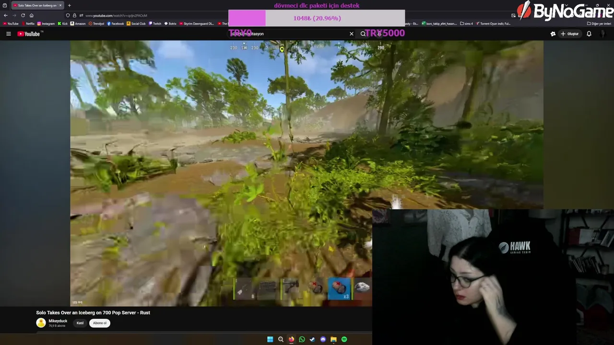Clear the YouTube search box text
The width and height of the screenshot is (614, 345).
(352, 34)
